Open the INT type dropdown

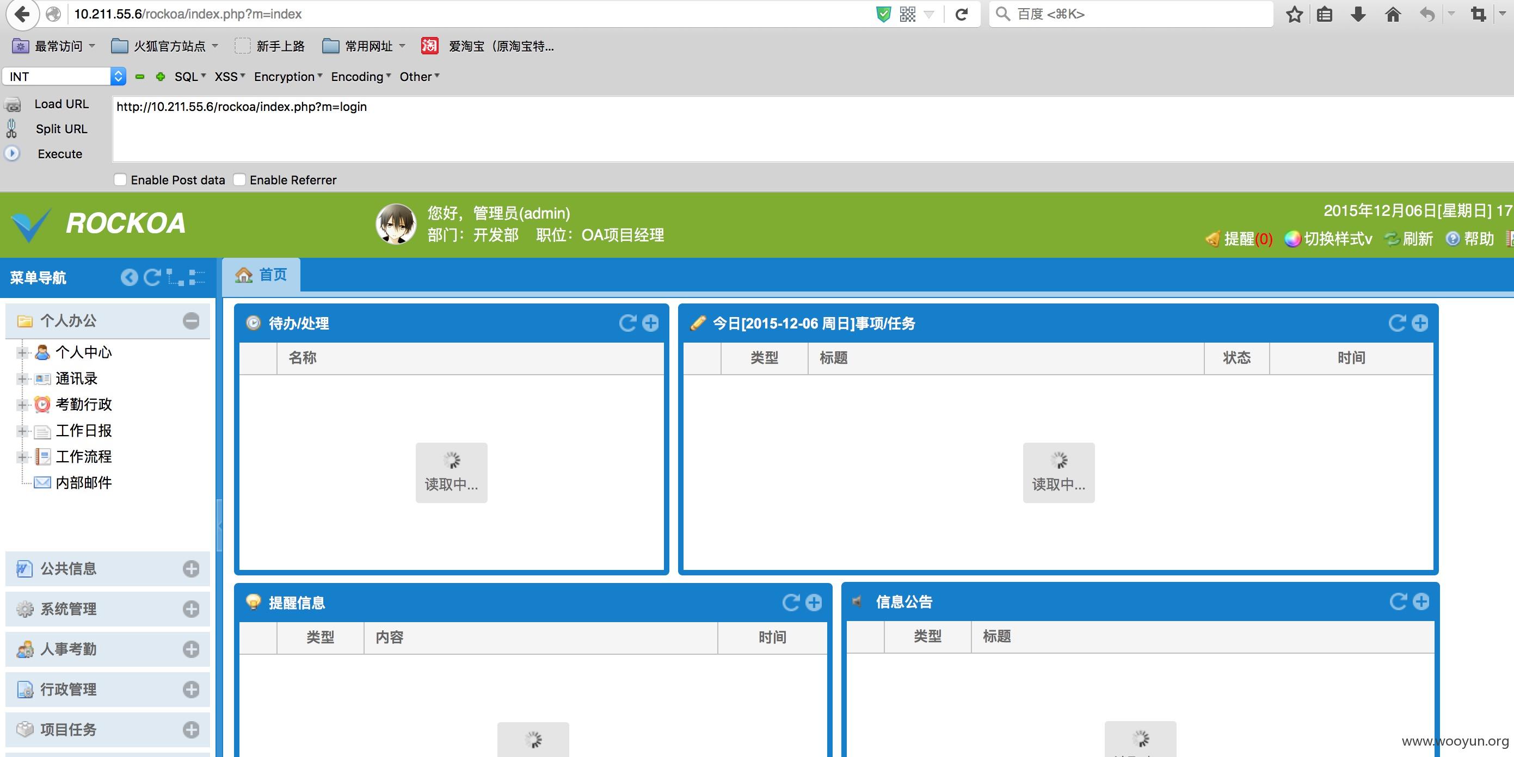(65, 76)
